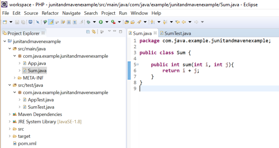Screen dimensions: 279x148
Task: Click the Debug bug icon
Action: [89, 22]
